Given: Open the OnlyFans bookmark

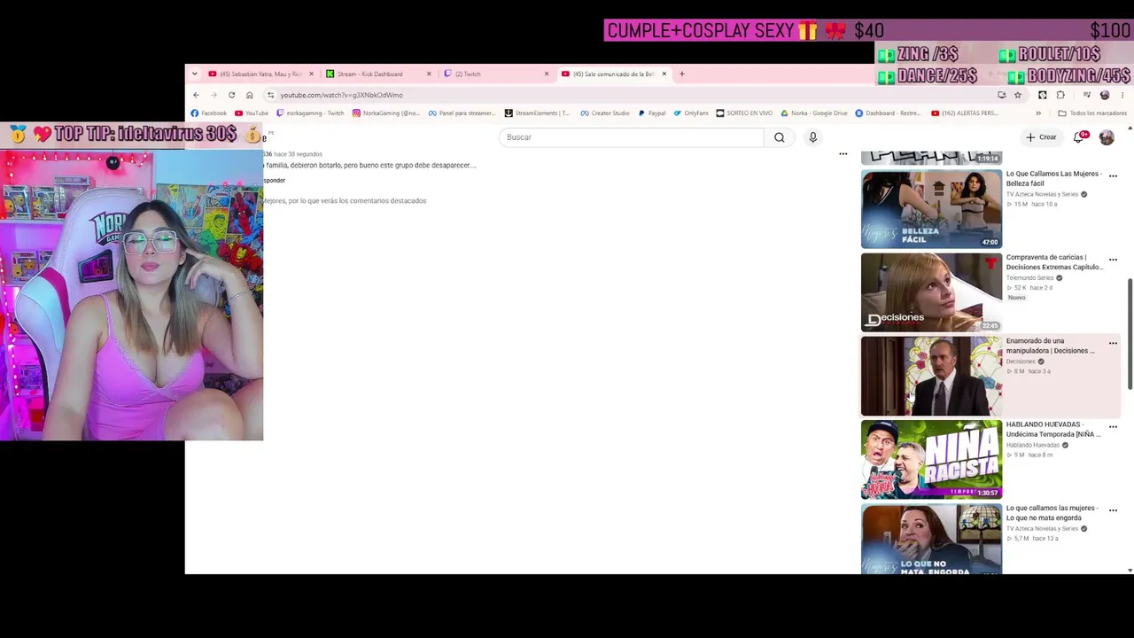Looking at the screenshot, I should (x=691, y=113).
